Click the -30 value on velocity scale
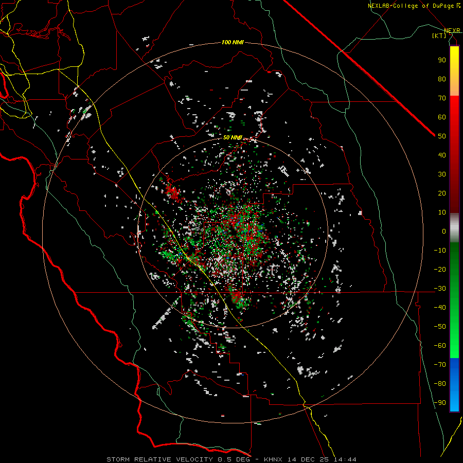This screenshot has width=463, height=463. point(440,289)
